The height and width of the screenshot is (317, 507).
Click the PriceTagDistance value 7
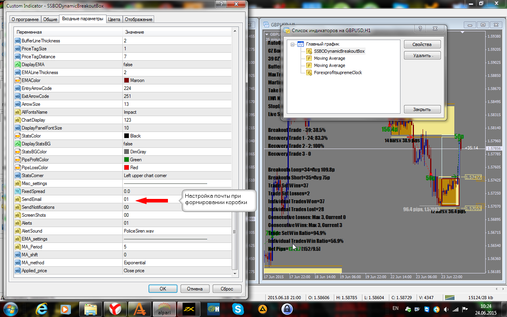[x=177, y=57]
